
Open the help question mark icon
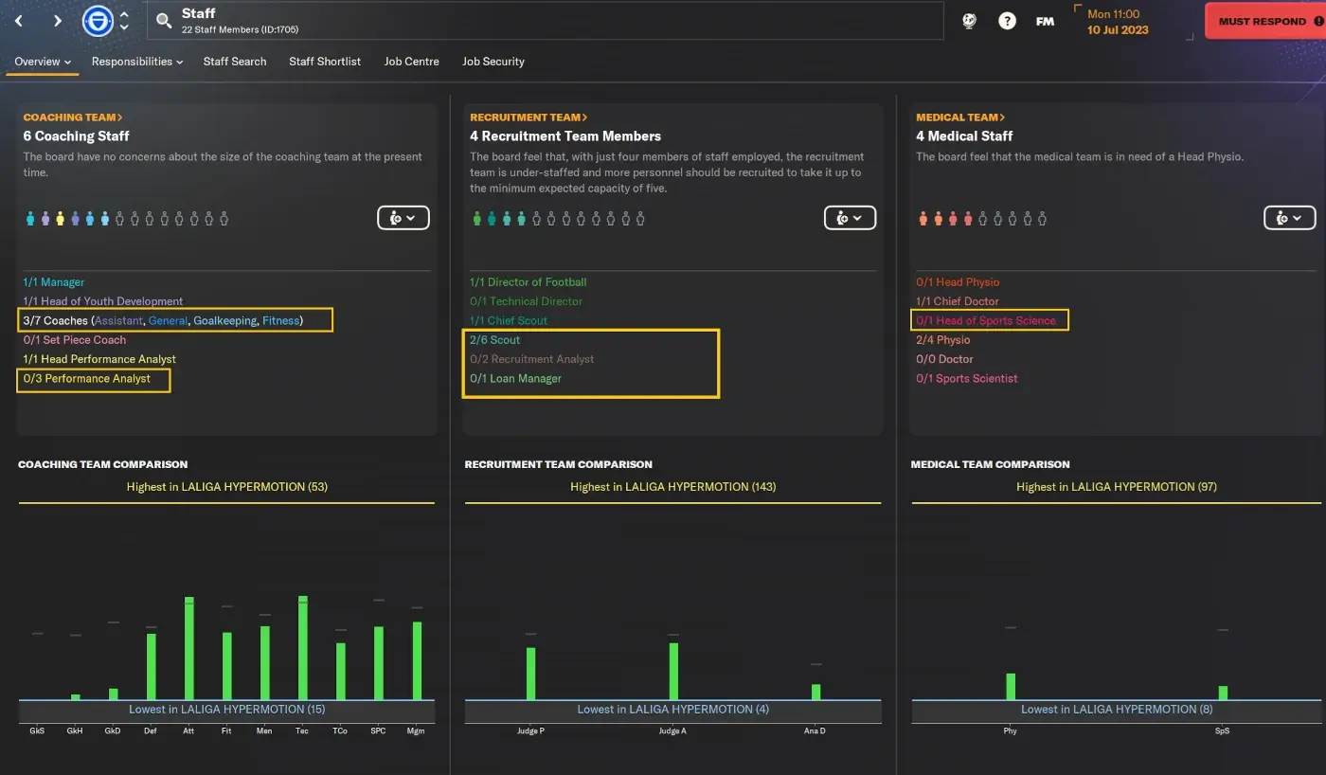[x=1007, y=21]
